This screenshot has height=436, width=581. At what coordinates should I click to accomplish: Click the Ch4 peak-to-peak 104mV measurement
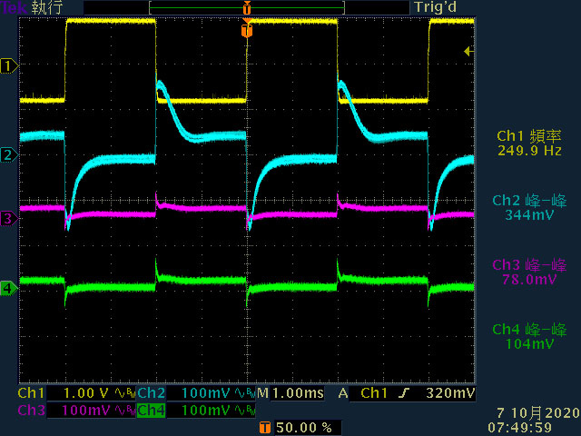click(x=529, y=336)
